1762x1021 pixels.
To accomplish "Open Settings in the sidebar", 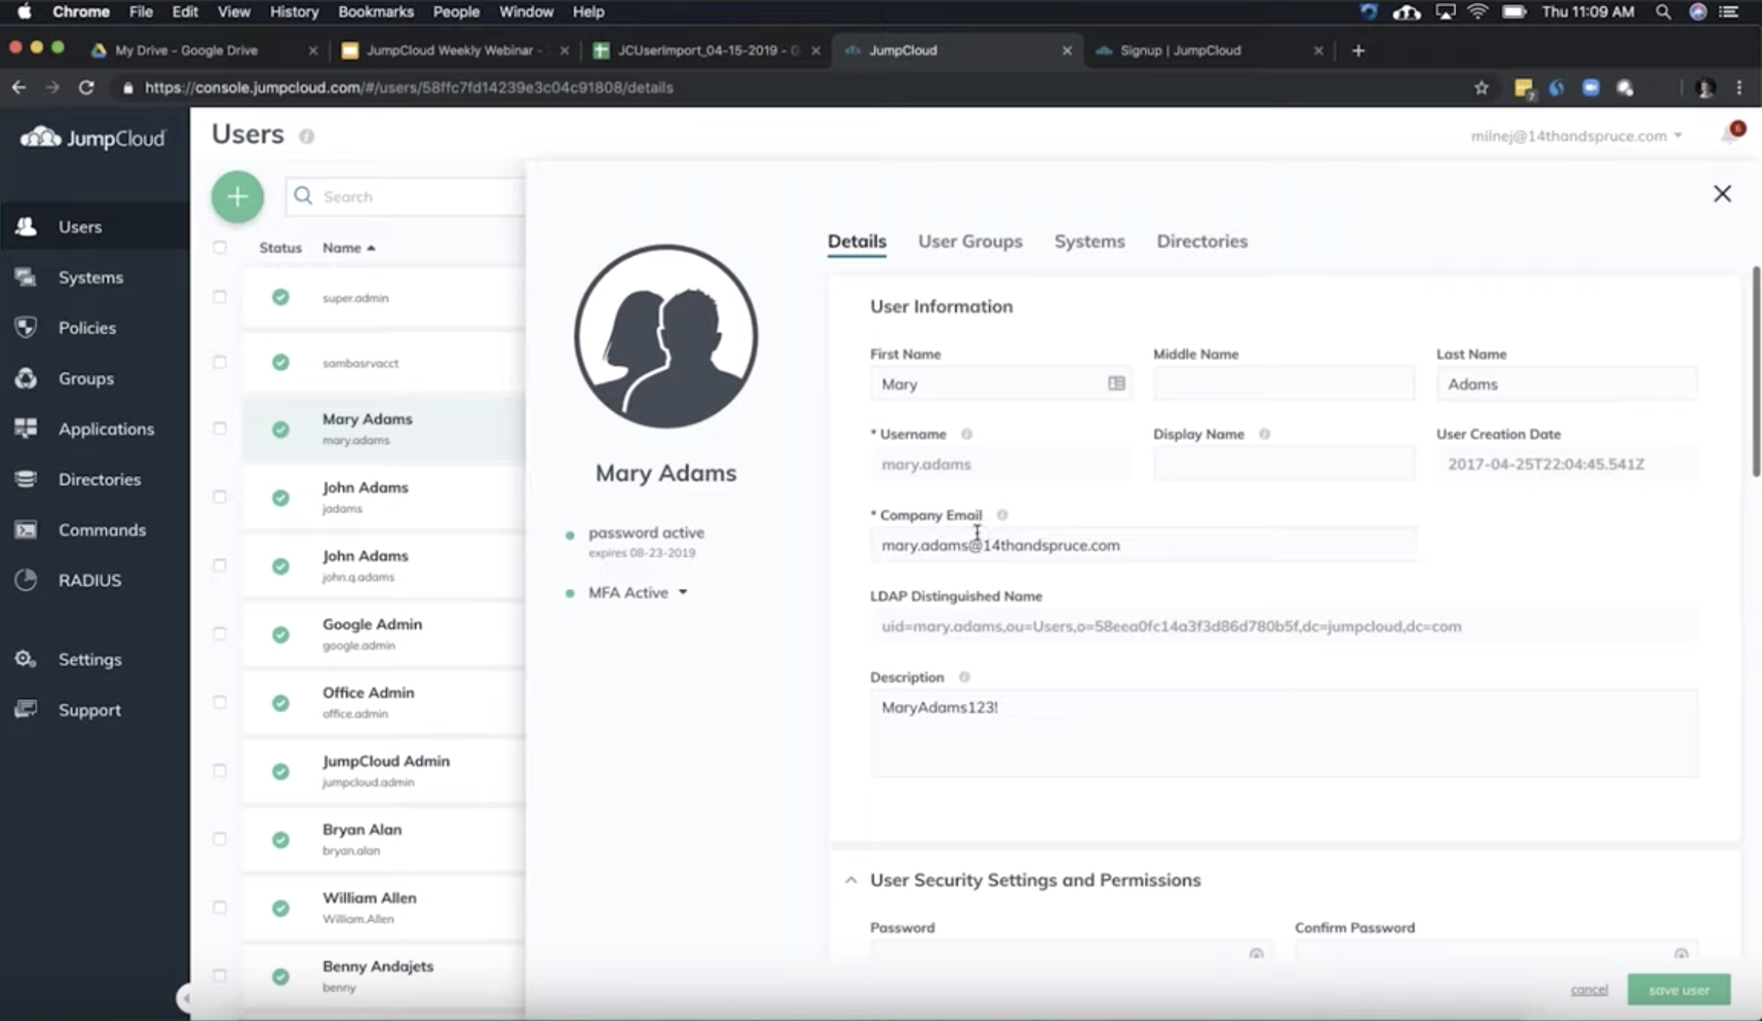I will (89, 659).
